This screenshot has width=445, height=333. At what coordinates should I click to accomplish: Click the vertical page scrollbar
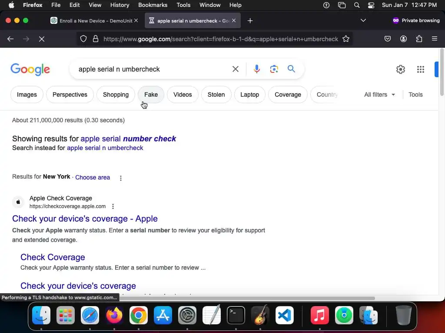tap(442, 72)
